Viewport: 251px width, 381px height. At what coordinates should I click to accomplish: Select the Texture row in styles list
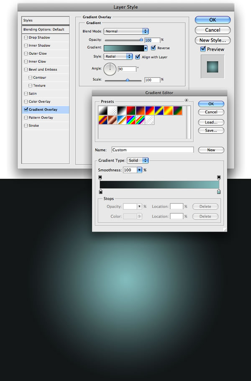point(46,85)
